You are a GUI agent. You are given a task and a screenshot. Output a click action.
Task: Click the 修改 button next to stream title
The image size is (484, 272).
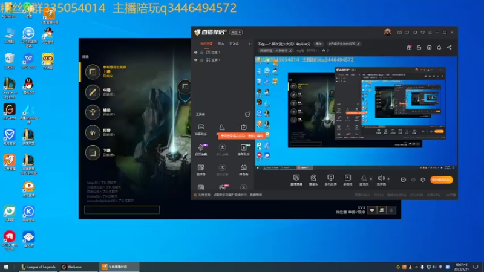(x=318, y=44)
